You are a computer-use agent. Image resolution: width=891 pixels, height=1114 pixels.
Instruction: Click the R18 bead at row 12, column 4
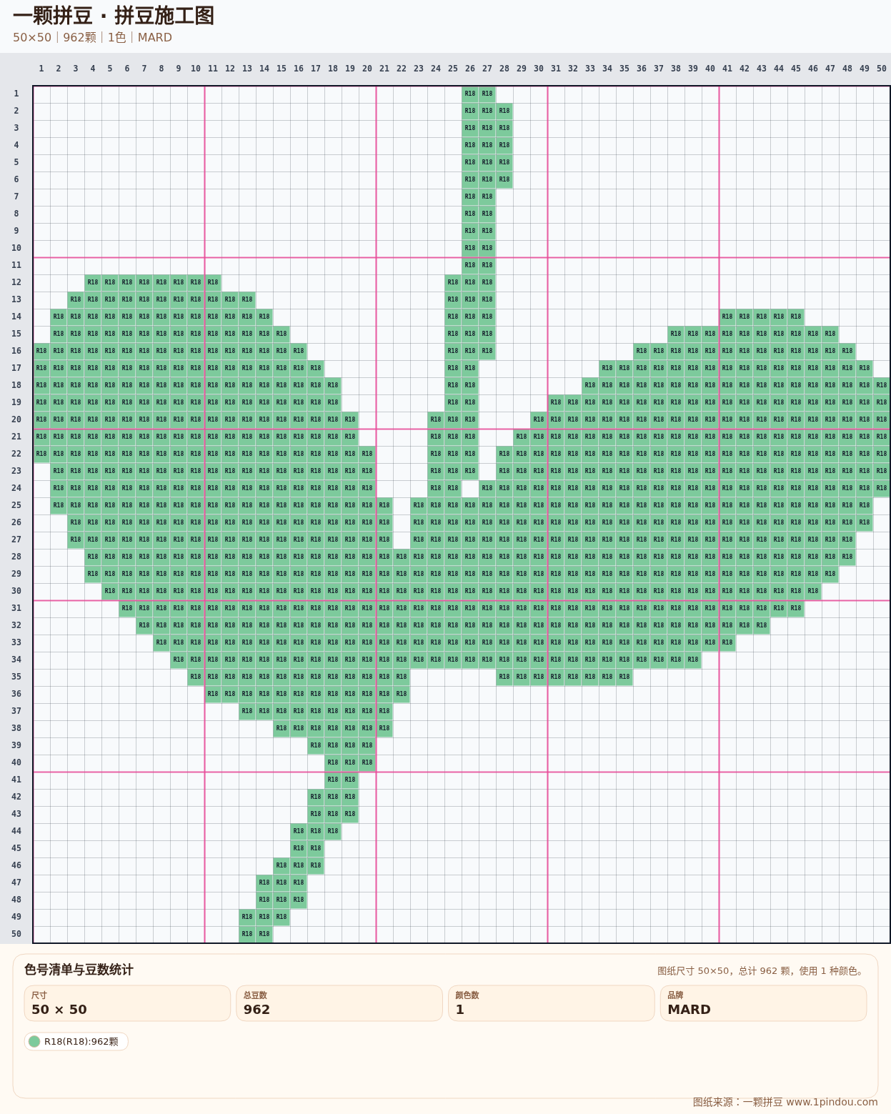coord(93,282)
